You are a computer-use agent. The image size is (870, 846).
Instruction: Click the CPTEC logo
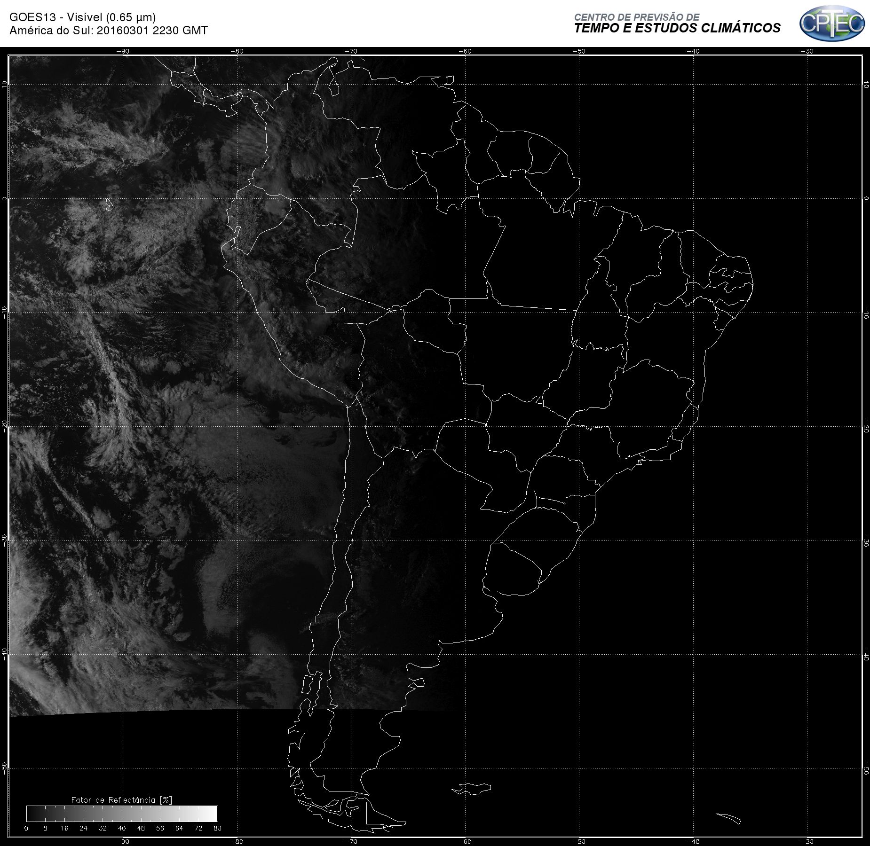coord(832,23)
